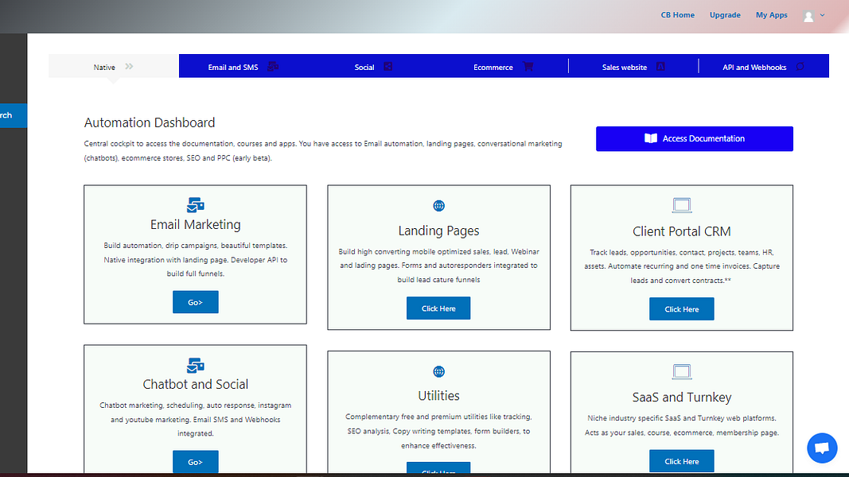Click the SaaS and Turnkey heading
This screenshot has width=849, height=477.
tap(682, 397)
